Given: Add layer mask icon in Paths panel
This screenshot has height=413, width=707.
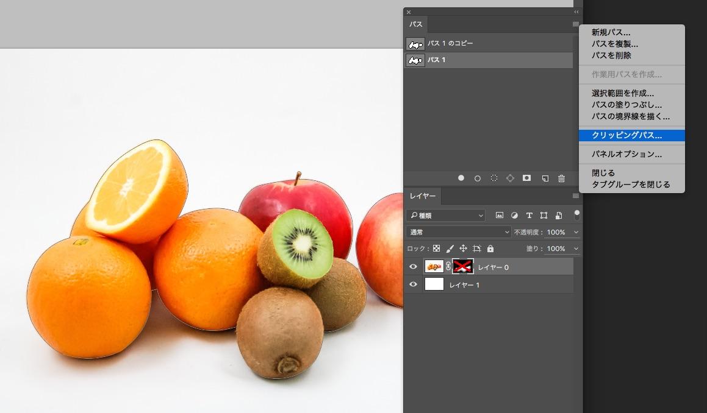Looking at the screenshot, I should pos(526,178).
